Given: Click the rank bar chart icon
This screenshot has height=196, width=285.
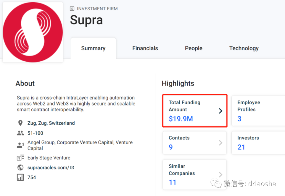Looking at the screenshot, I should tap(20, 177).
